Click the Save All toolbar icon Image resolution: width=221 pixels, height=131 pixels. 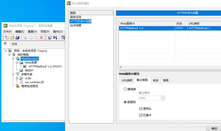(x=17, y=38)
